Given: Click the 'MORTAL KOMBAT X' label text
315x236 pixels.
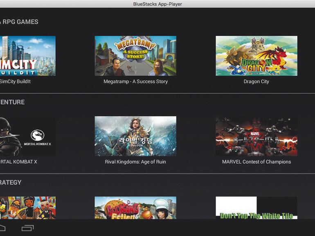Looking at the screenshot, I should click(18, 162).
